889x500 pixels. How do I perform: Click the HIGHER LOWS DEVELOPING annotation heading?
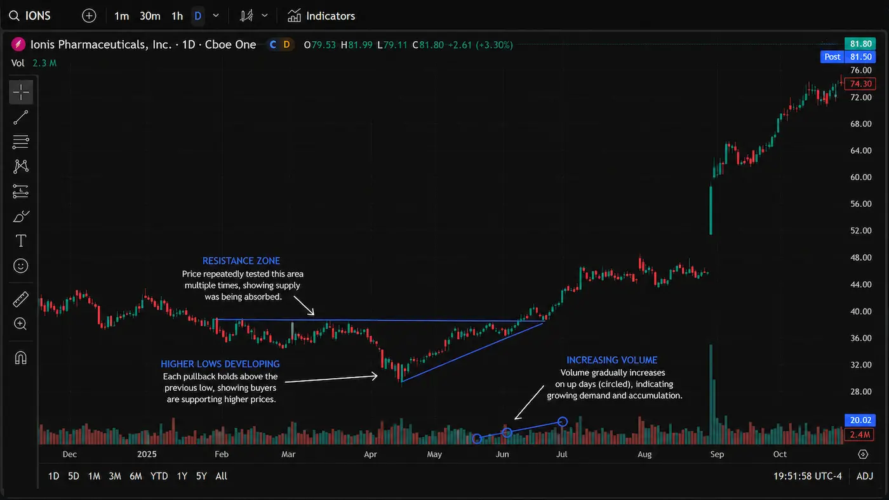(x=220, y=364)
